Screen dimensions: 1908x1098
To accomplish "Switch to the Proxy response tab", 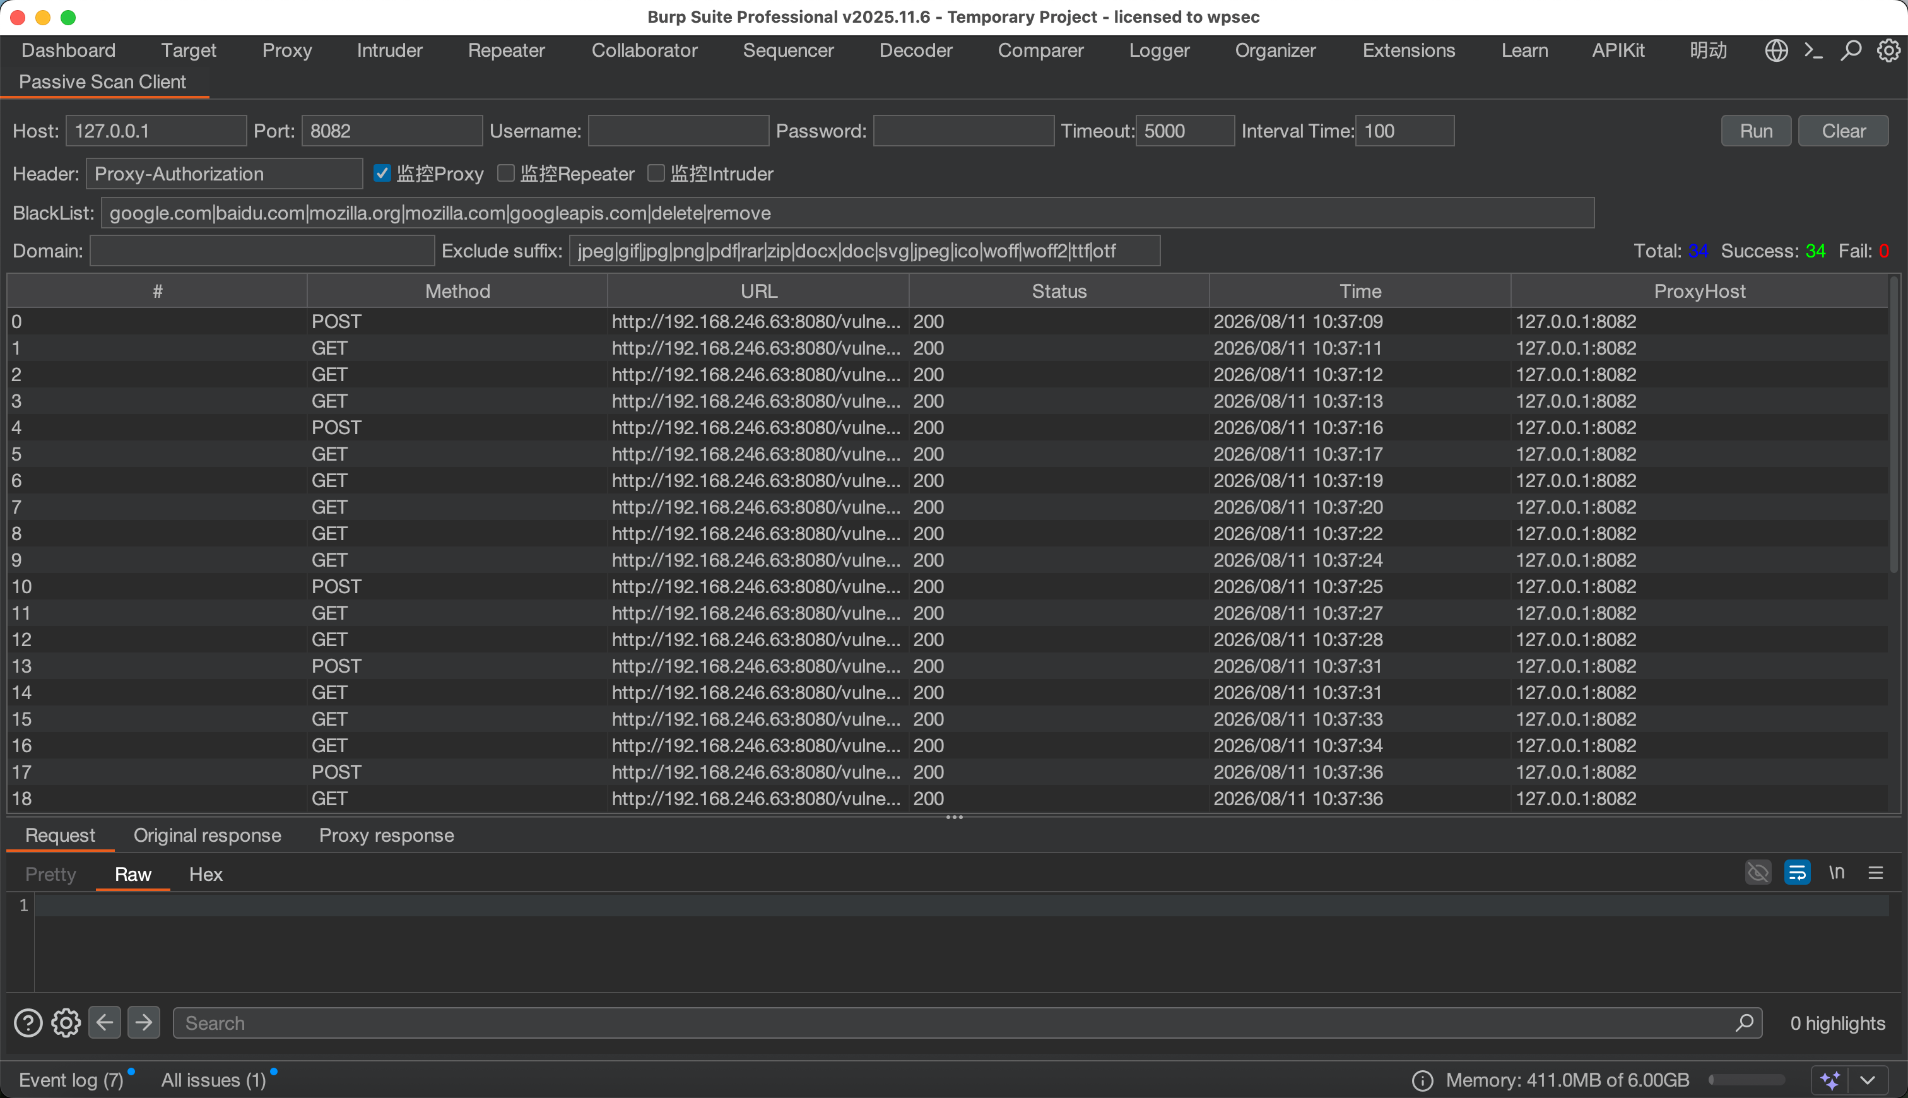I will pos(386,835).
